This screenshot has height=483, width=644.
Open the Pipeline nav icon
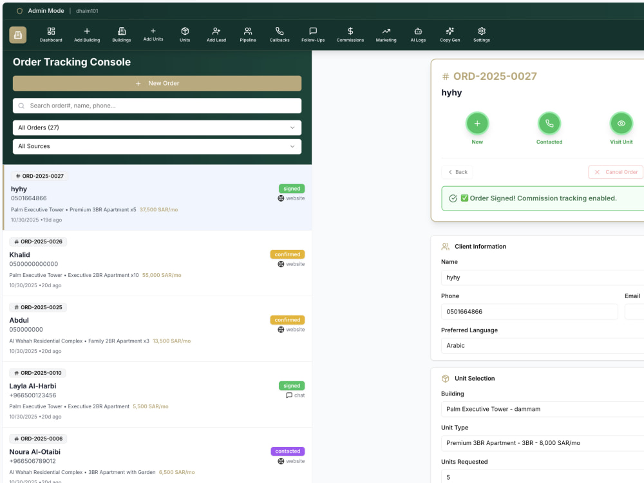[248, 31]
